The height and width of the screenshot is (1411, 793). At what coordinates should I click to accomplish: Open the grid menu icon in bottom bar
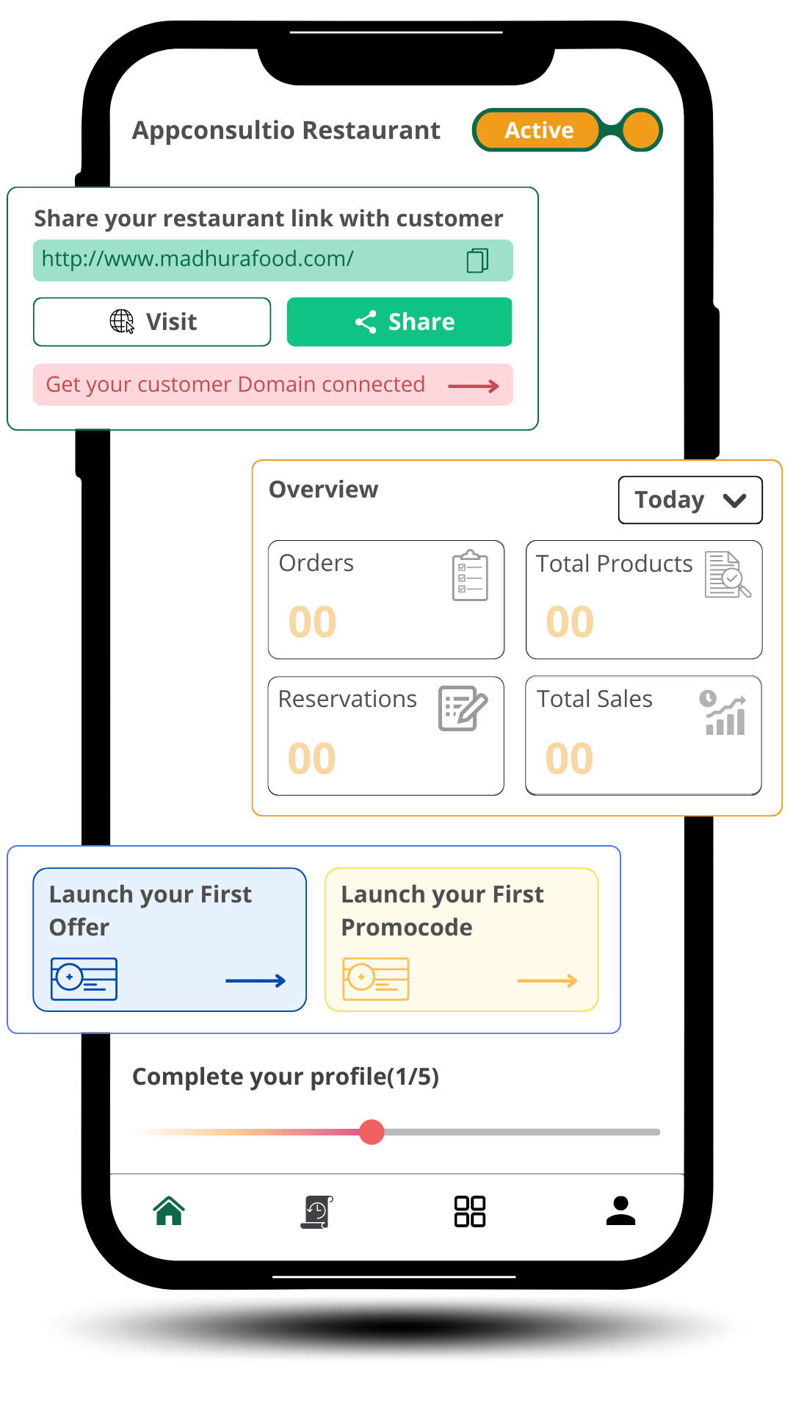470,1211
